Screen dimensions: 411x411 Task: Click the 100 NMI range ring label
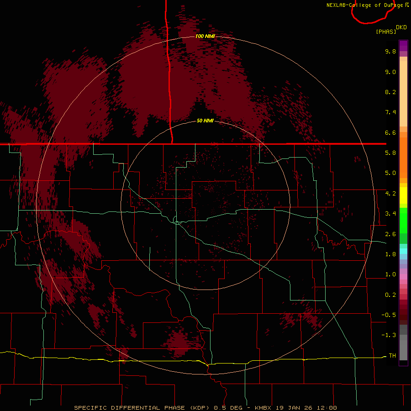[x=205, y=36]
